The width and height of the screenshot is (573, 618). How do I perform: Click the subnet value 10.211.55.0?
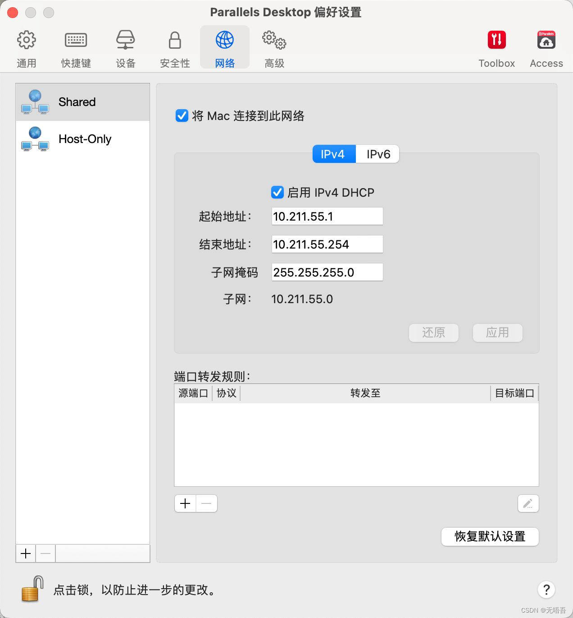pyautogui.click(x=302, y=299)
